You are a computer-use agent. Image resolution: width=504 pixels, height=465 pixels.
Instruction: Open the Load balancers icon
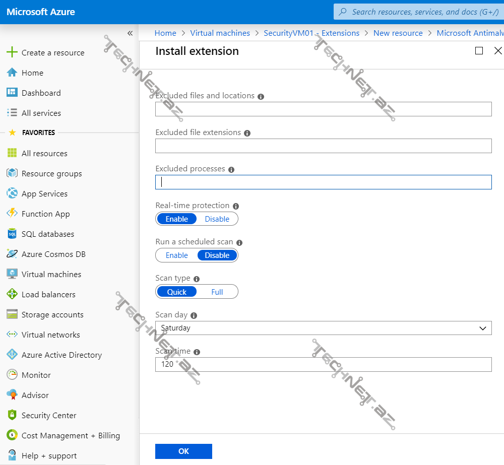coord(12,294)
